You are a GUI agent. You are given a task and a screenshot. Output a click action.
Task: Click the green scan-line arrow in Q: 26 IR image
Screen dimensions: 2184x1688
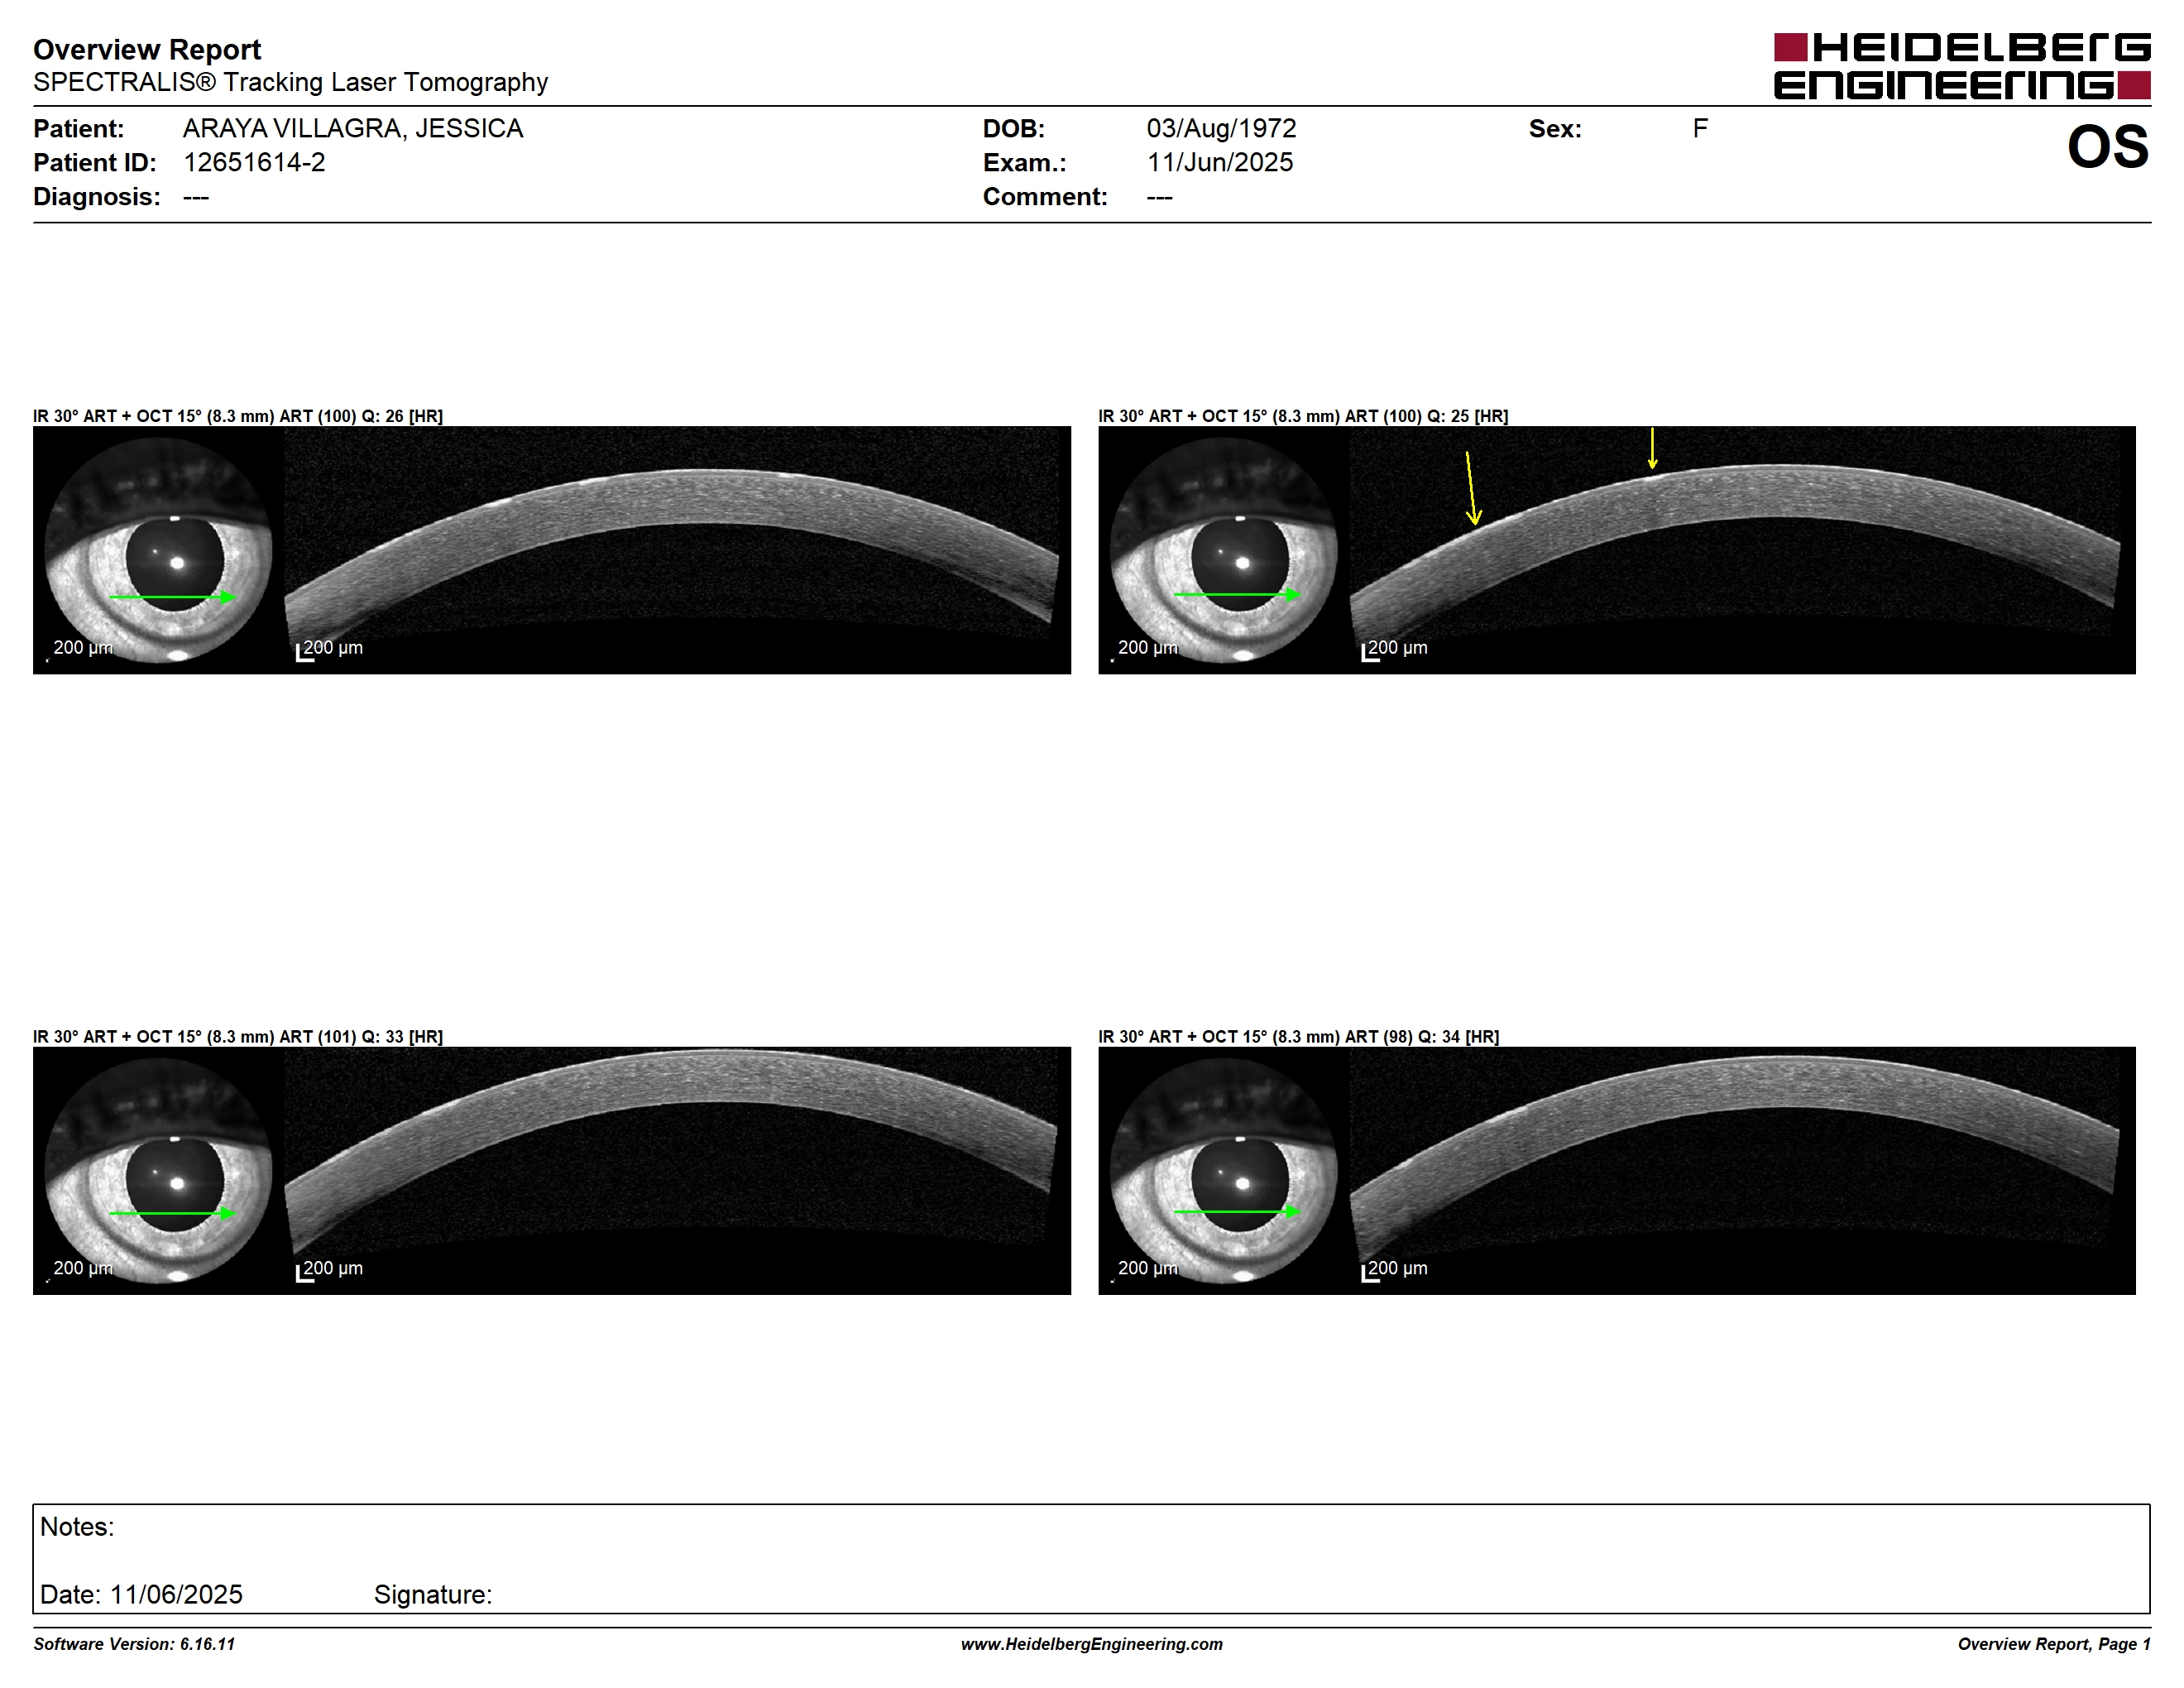(172, 597)
